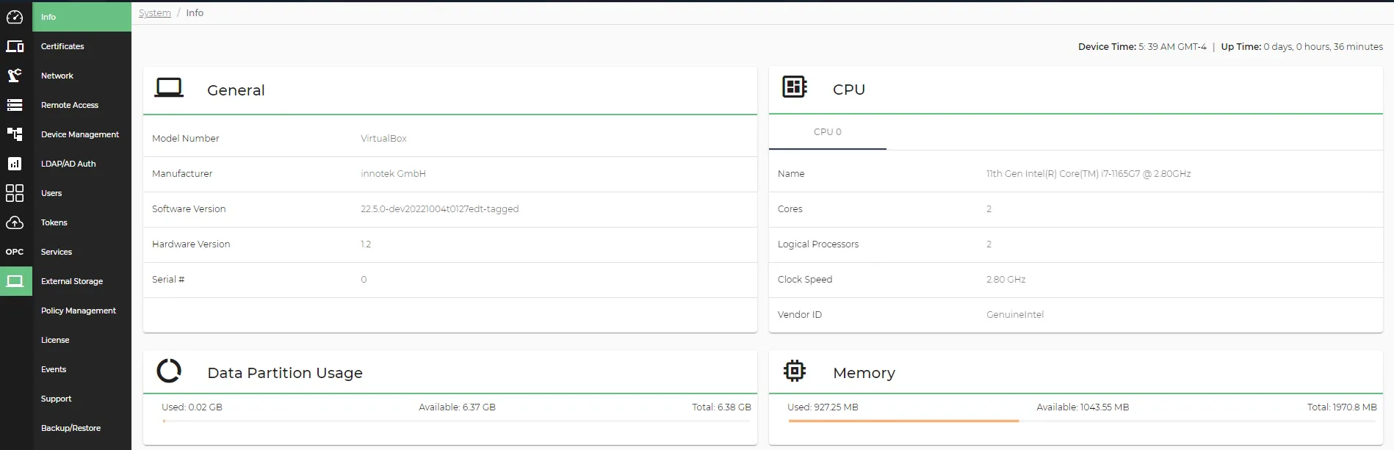Click the processor icon beside Memory
Viewport: 1394px width, 450px height.
pos(795,371)
